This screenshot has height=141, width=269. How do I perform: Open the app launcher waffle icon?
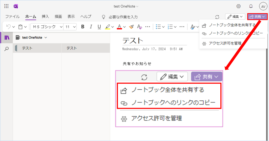click(7, 6)
